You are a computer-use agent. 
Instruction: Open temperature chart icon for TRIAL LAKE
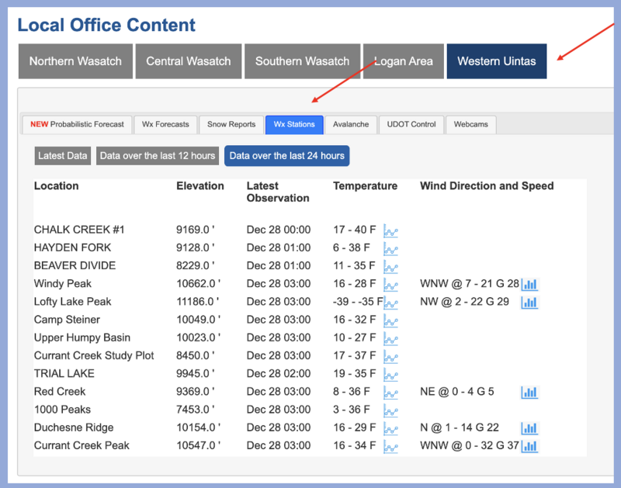(x=390, y=375)
